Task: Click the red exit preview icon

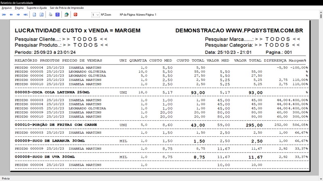Action: point(76,14)
